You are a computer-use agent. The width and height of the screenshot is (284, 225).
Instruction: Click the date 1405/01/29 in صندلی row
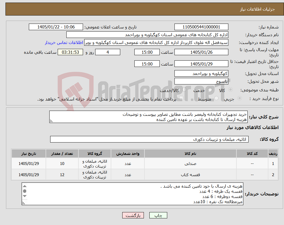[29, 164]
